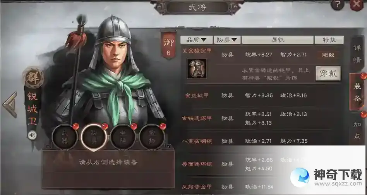Switch to the 详情 details tab
Image resolution: width=367 pixels, height=195 pixels.
357,54
